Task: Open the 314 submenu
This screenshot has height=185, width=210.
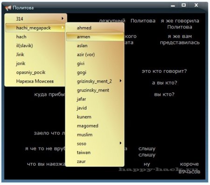Action: [36, 19]
